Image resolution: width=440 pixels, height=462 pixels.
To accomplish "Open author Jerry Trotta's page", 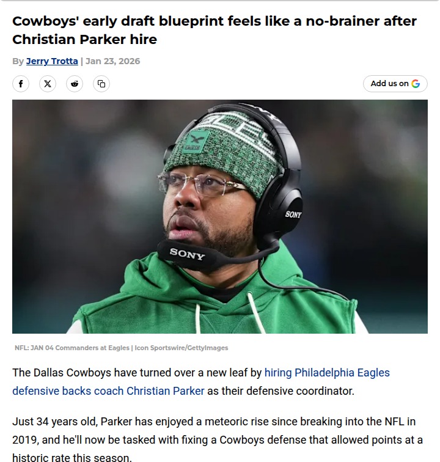I will point(52,61).
